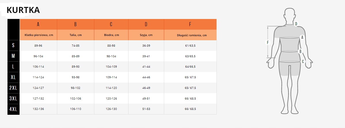Click the KURTKA title heading
345x128 pixels.
[x=23, y=10]
